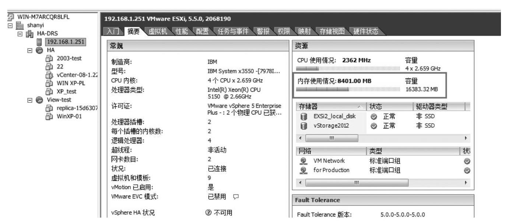This screenshot has width=505, height=222.
Task: Open the 硬件状态 tab
Action: coord(367,32)
